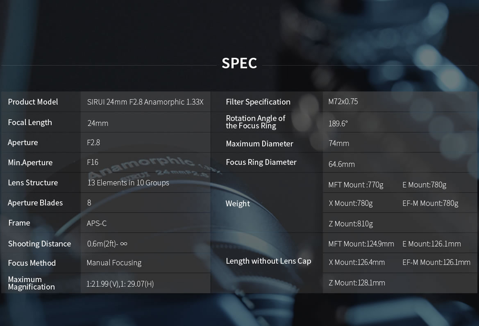This screenshot has width=479, height=326.
Task: Click the MFT Mount :770g weight entry
Action: 356,185
